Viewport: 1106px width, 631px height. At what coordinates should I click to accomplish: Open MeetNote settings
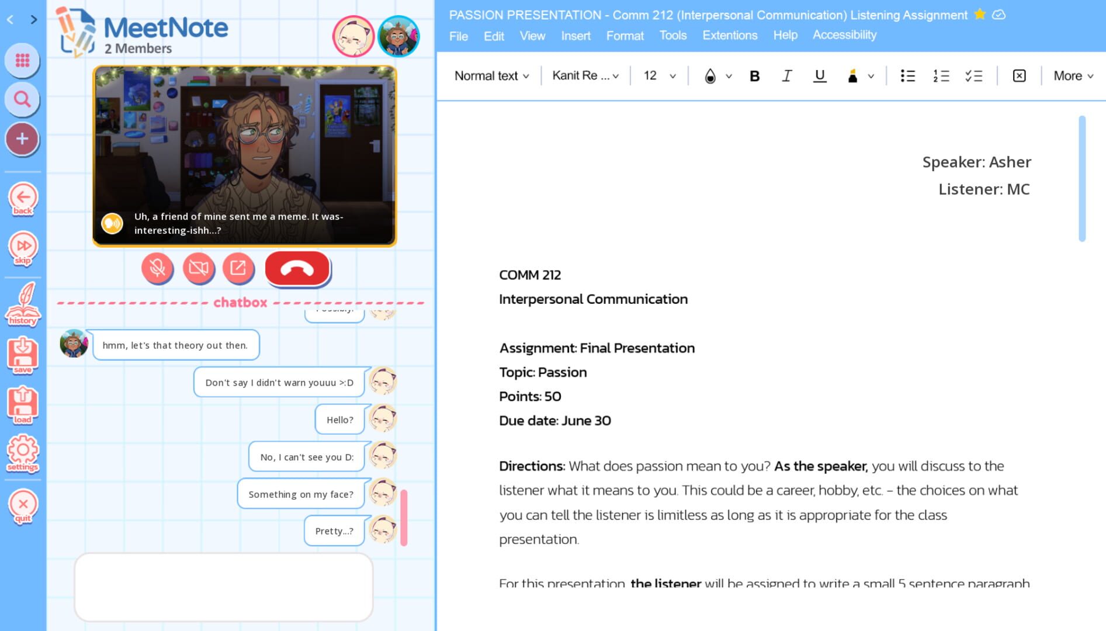coord(22,452)
